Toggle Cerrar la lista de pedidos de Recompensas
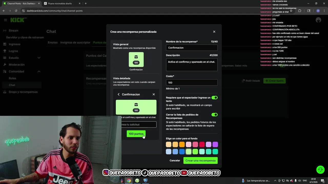This screenshot has width=328, height=184. tap(214, 115)
